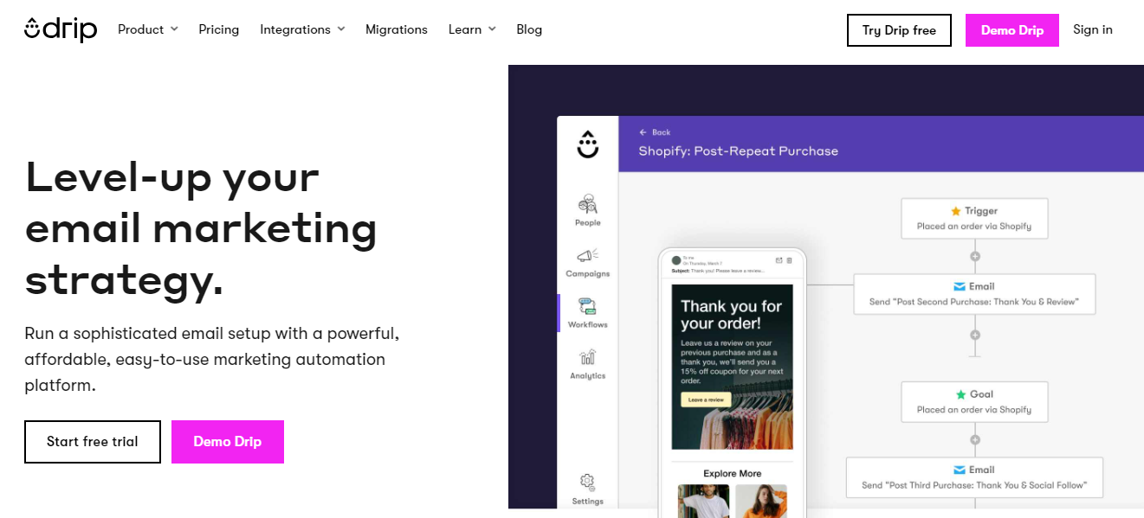Open the Post Third Purchase email node
This screenshot has width=1144, height=518.
pyautogui.click(x=974, y=477)
